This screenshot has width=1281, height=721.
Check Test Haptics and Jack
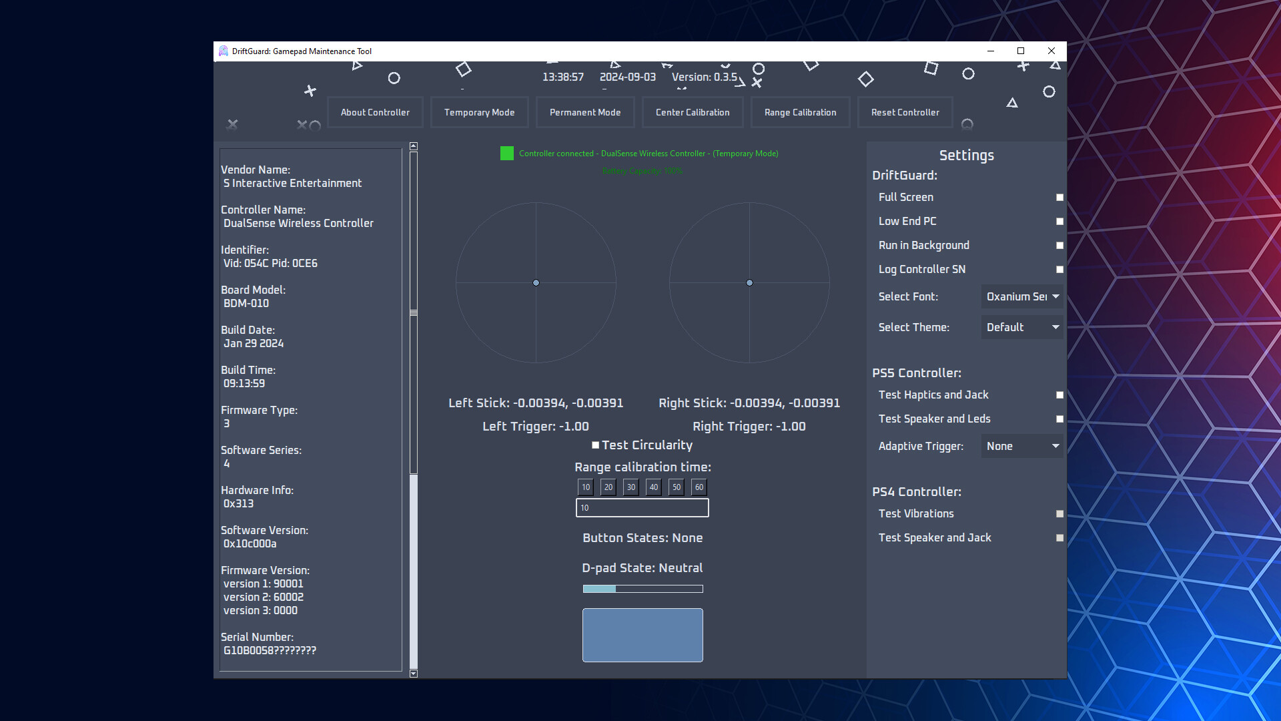tap(1059, 395)
